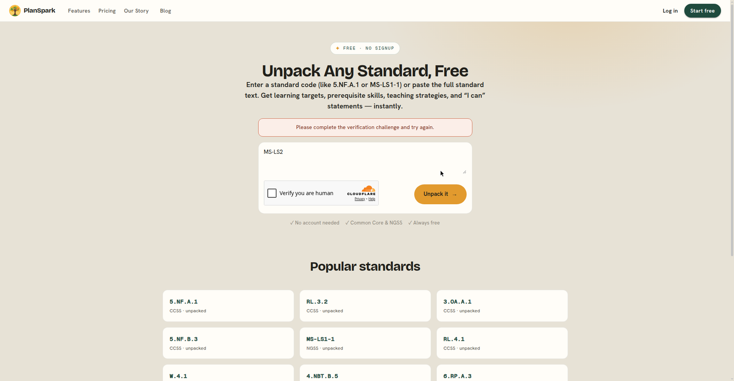The width and height of the screenshot is (734, 381).
Task: Open the Blog link
Action: [166, 11]
